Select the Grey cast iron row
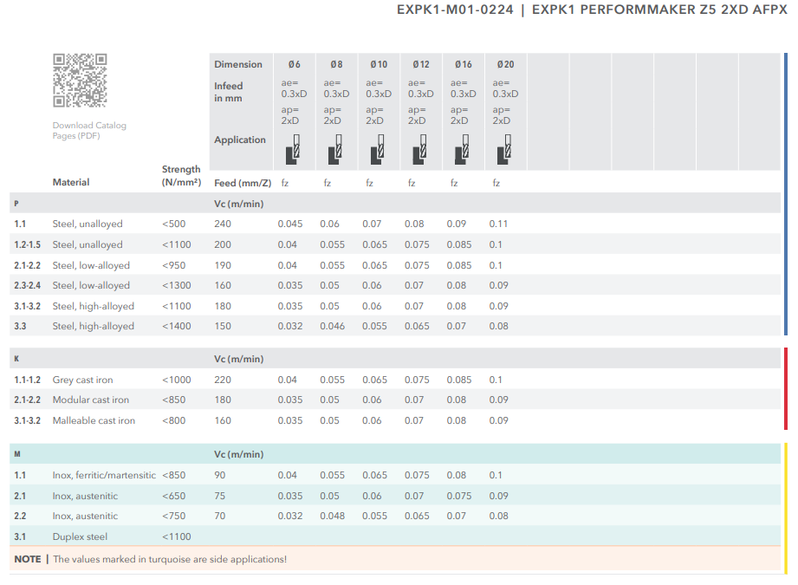This screenshot has width=798, height=585. [x=82, y=380]
